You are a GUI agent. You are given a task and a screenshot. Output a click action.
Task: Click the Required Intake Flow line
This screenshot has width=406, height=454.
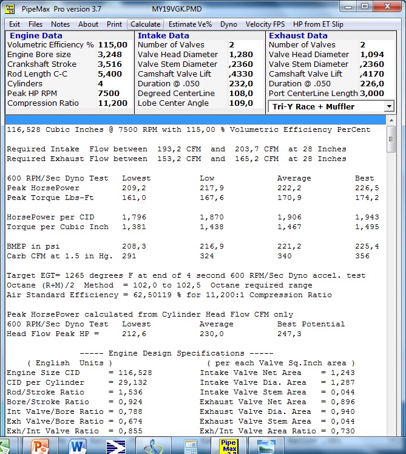point(177,149)
